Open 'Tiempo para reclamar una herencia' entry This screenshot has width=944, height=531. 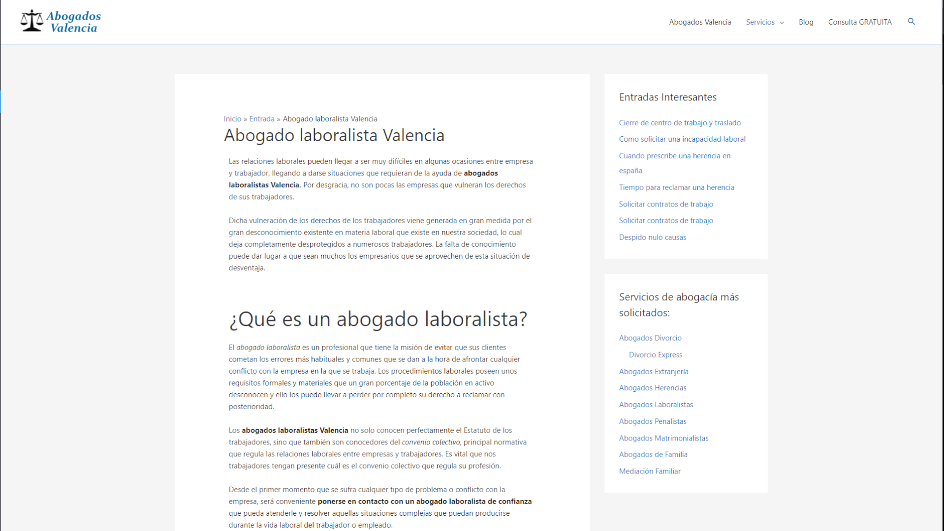tap(676, 187)
